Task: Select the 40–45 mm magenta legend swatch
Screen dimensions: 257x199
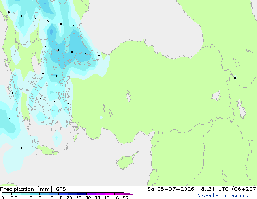Action: pos(110,194)
